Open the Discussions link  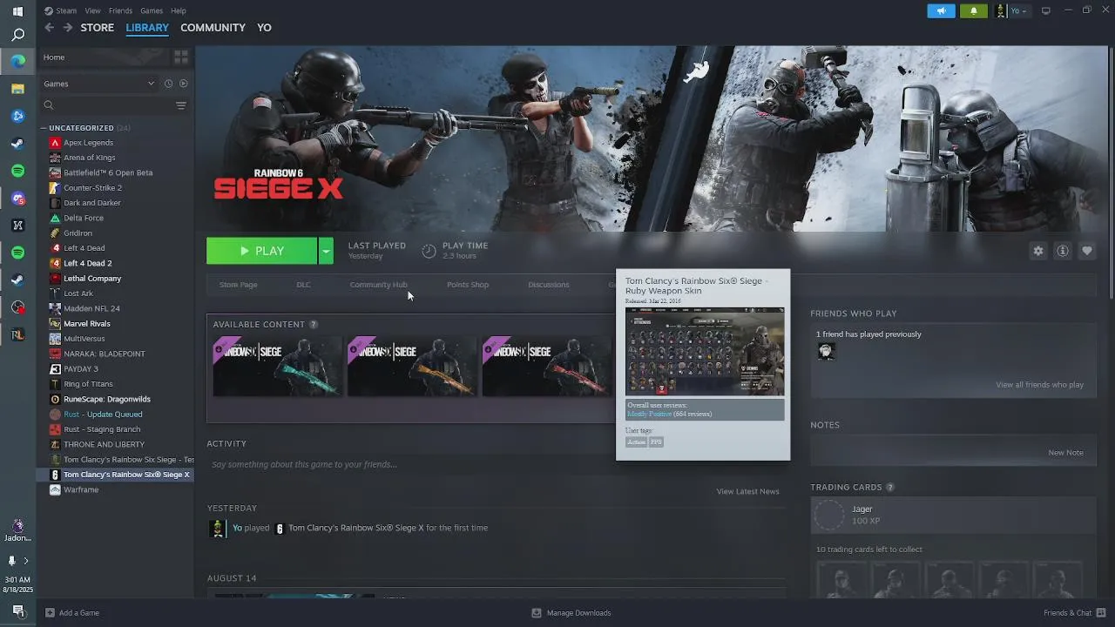549,285
